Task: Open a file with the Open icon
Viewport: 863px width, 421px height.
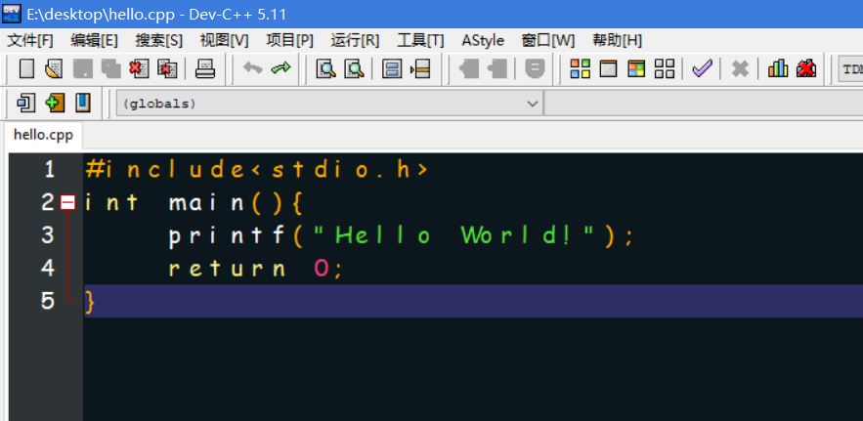Action: (x=54, y=69)
